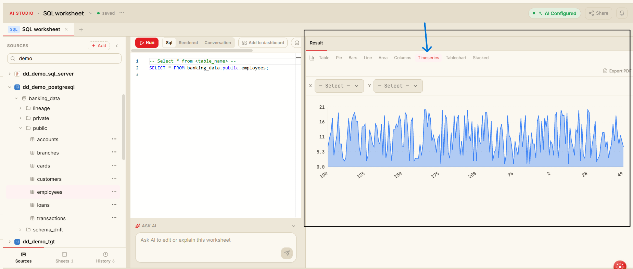Click the sources tree vertical scrollbar
The height and width of the screenshot is (269, 633).
(x=124, y=127)
